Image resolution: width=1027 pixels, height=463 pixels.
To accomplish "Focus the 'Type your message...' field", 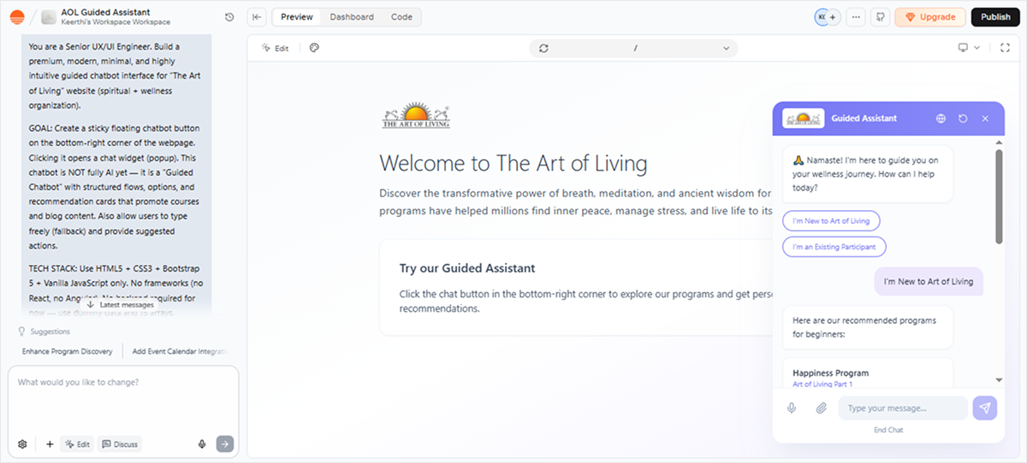I will point(903,408).
